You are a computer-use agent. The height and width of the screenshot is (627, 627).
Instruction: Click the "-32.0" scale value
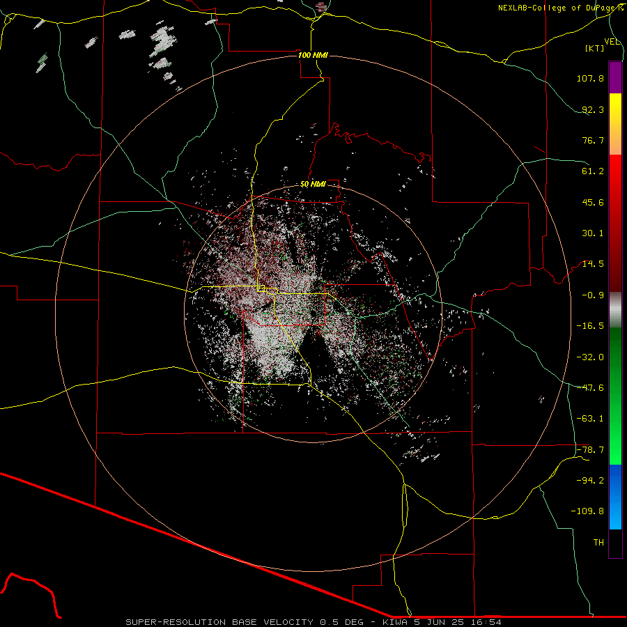coord(590,357)
